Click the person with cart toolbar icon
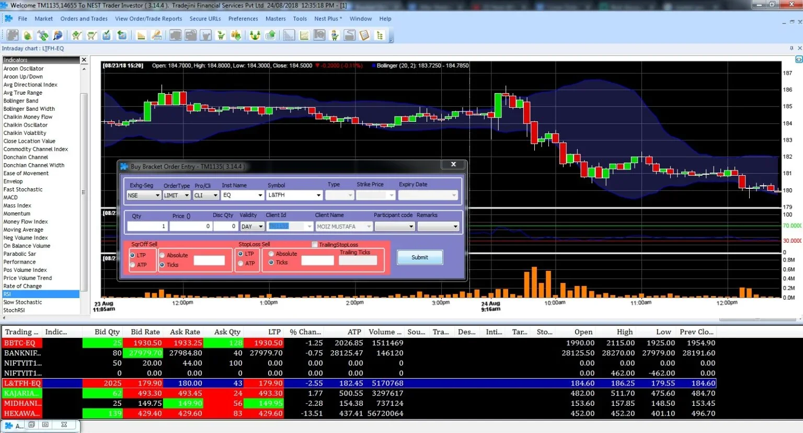This screenshot has width=803, height=433. pyautogui.click(x=335, y=36)
